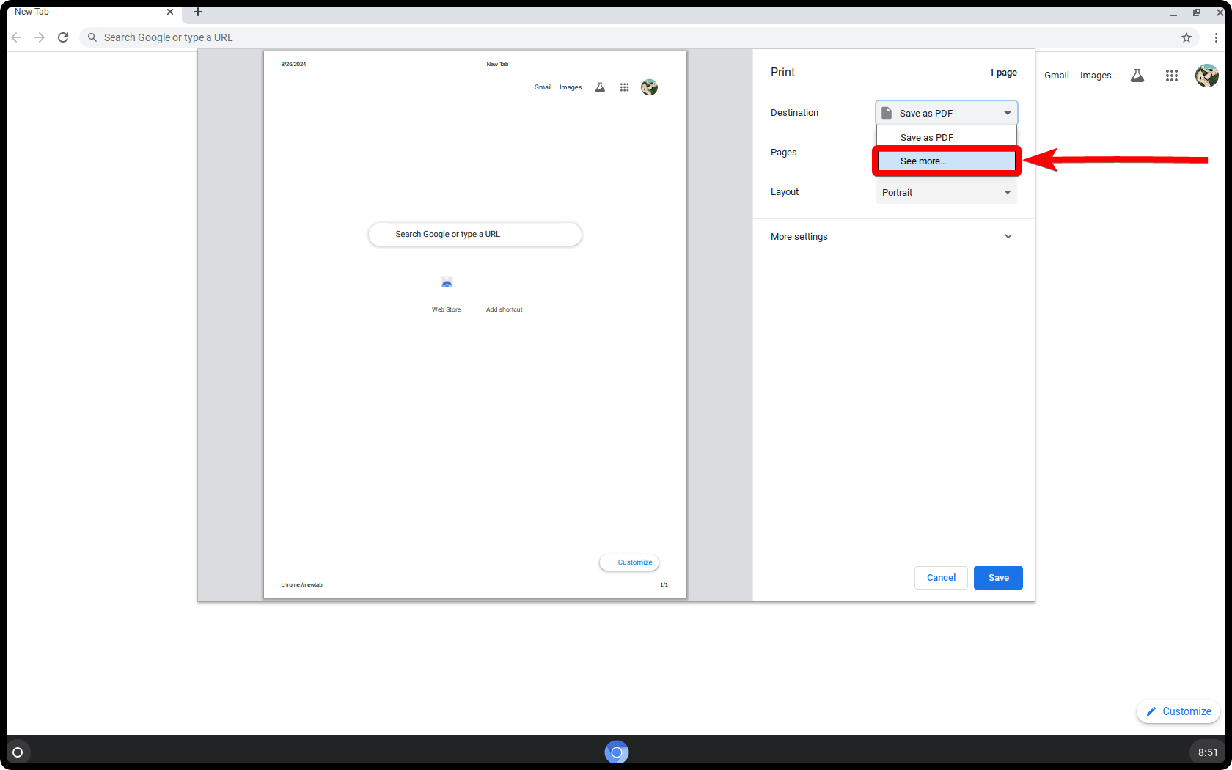Click the Customize button on the page

click(x=1178, y=711)
